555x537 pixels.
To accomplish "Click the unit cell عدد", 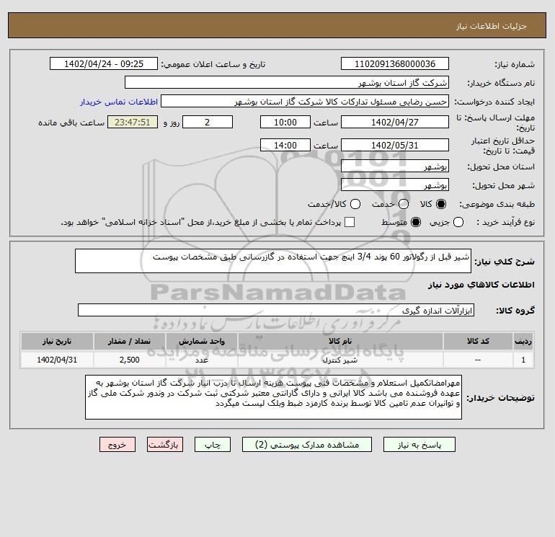I will tap(202, 360).
